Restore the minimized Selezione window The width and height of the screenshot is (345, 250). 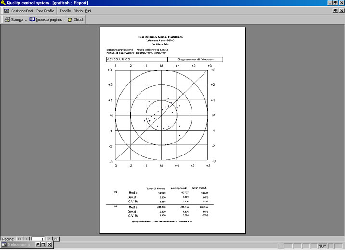pos(38,245)
